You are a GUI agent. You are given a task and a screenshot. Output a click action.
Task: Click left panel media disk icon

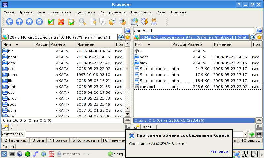click(5, 37)
